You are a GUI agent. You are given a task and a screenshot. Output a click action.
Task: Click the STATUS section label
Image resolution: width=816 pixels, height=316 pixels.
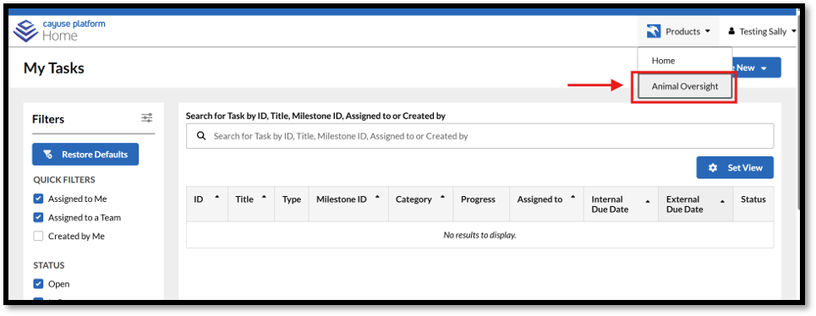49,265
